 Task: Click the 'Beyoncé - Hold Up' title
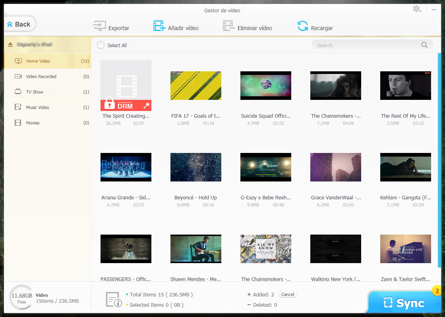(195, 198)
